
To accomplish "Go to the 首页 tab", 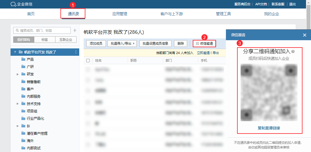I will tap(31, 14).
